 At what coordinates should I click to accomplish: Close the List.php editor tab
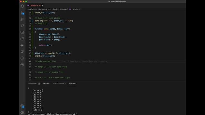pos(42,5)
